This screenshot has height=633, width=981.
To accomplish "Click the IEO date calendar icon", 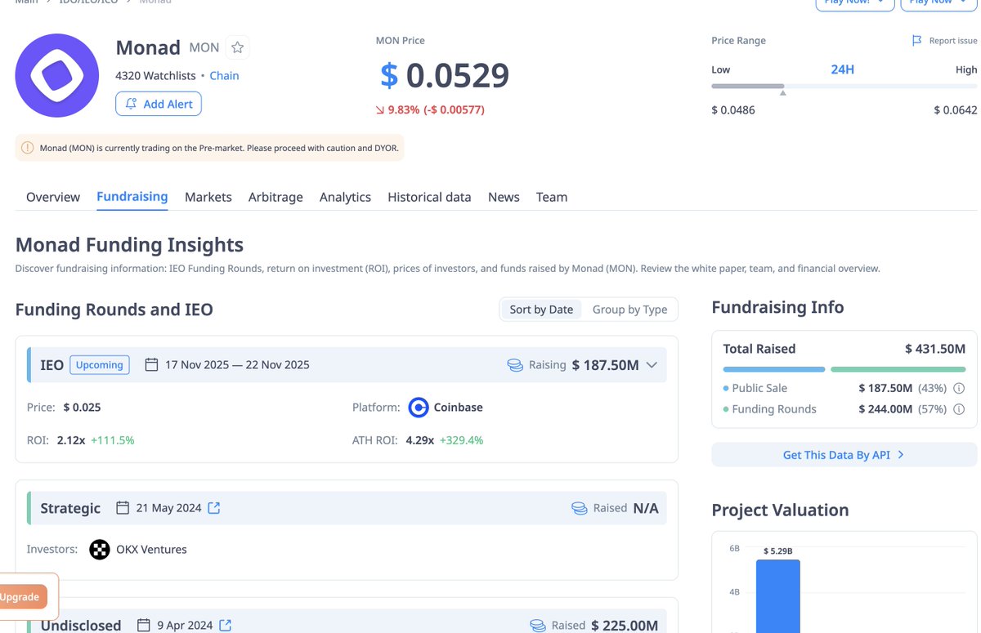I will pos(151,364).
